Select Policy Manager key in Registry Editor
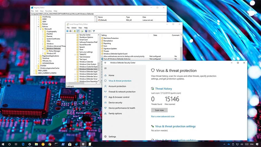Image resolution: width=261 pixels, height=147 pixels. [54, 51]
